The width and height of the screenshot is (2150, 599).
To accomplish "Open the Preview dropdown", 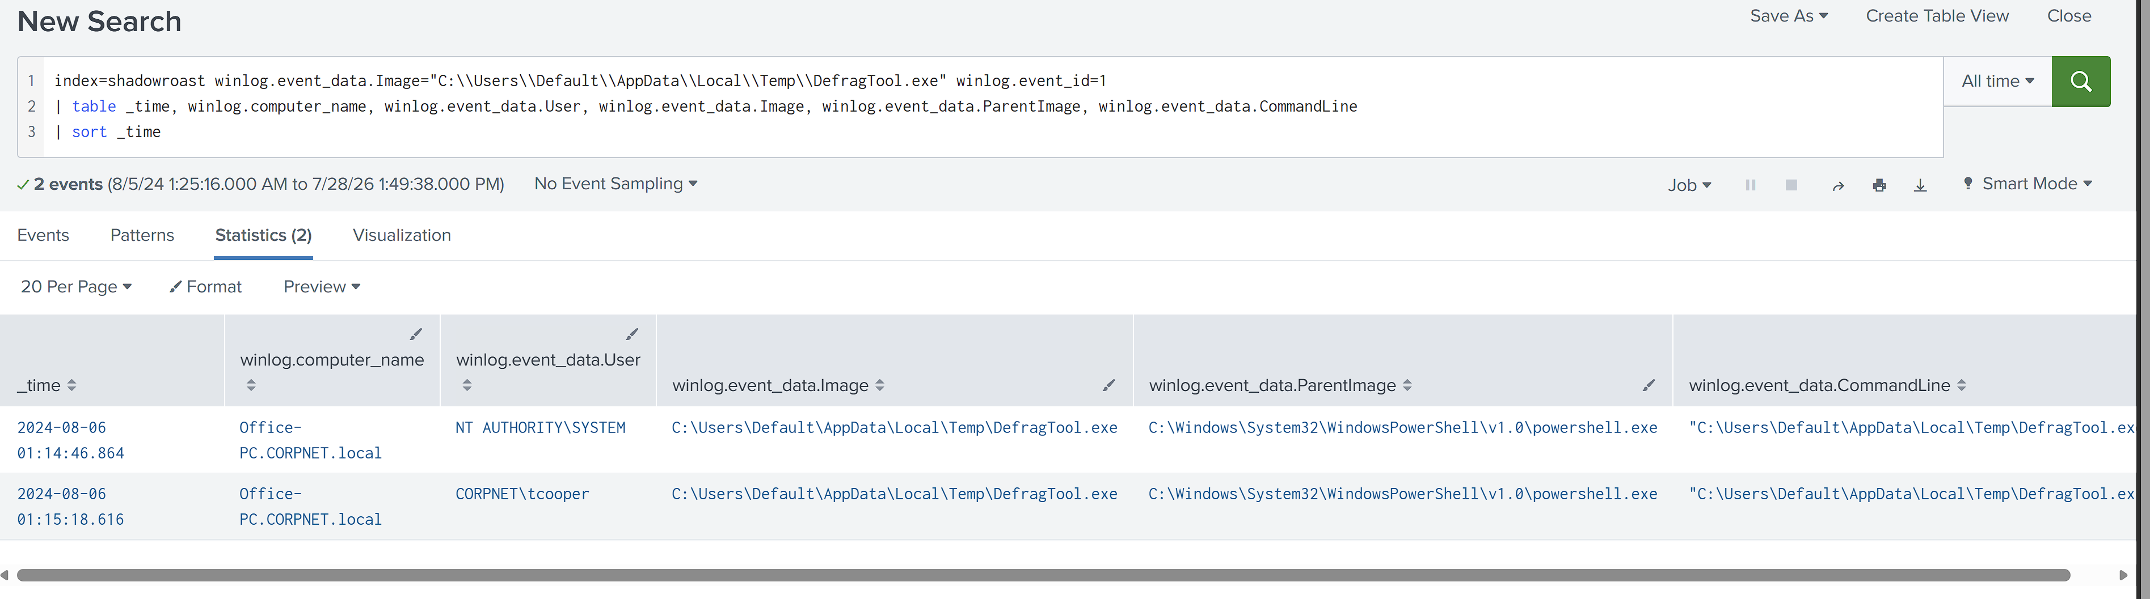I will [x=321, y=287].
